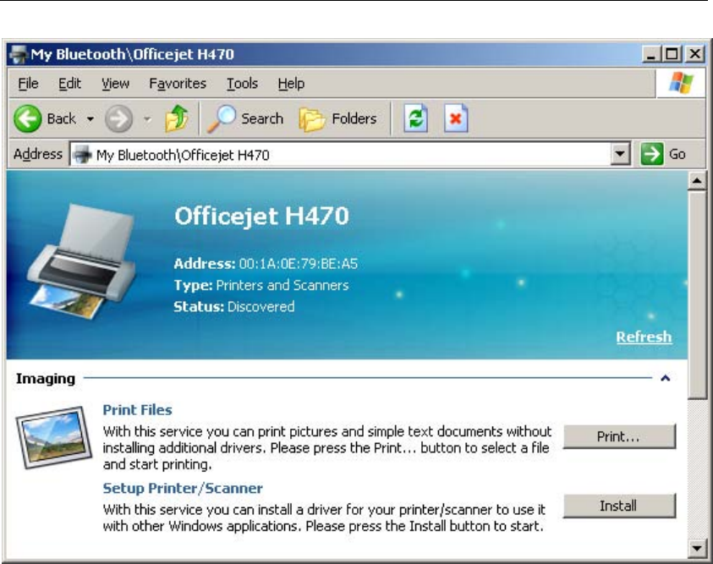Close the My Bluetooth window
The image size is (713, 564).
point(694,54)
